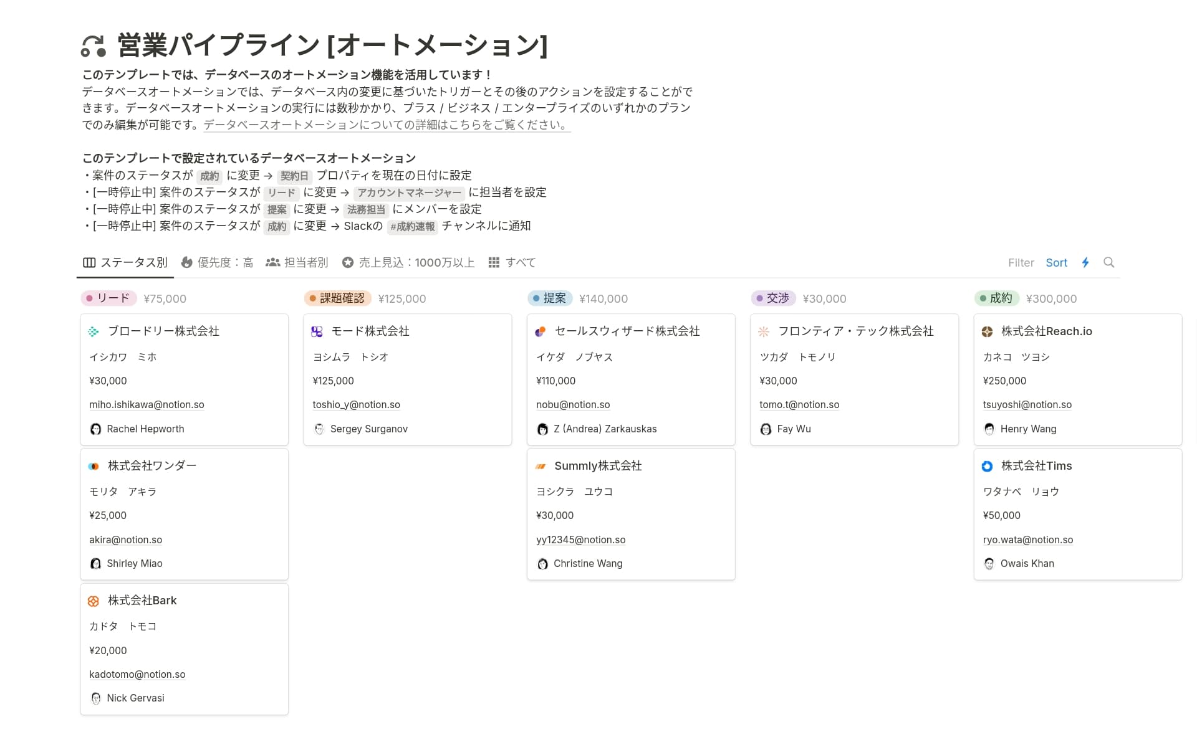Click the 成約 status pill
Screen dimensions: 1197x747
point(998,298)
